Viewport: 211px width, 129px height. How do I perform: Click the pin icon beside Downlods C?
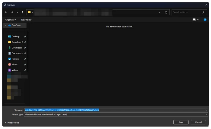[x=25, y=42]
